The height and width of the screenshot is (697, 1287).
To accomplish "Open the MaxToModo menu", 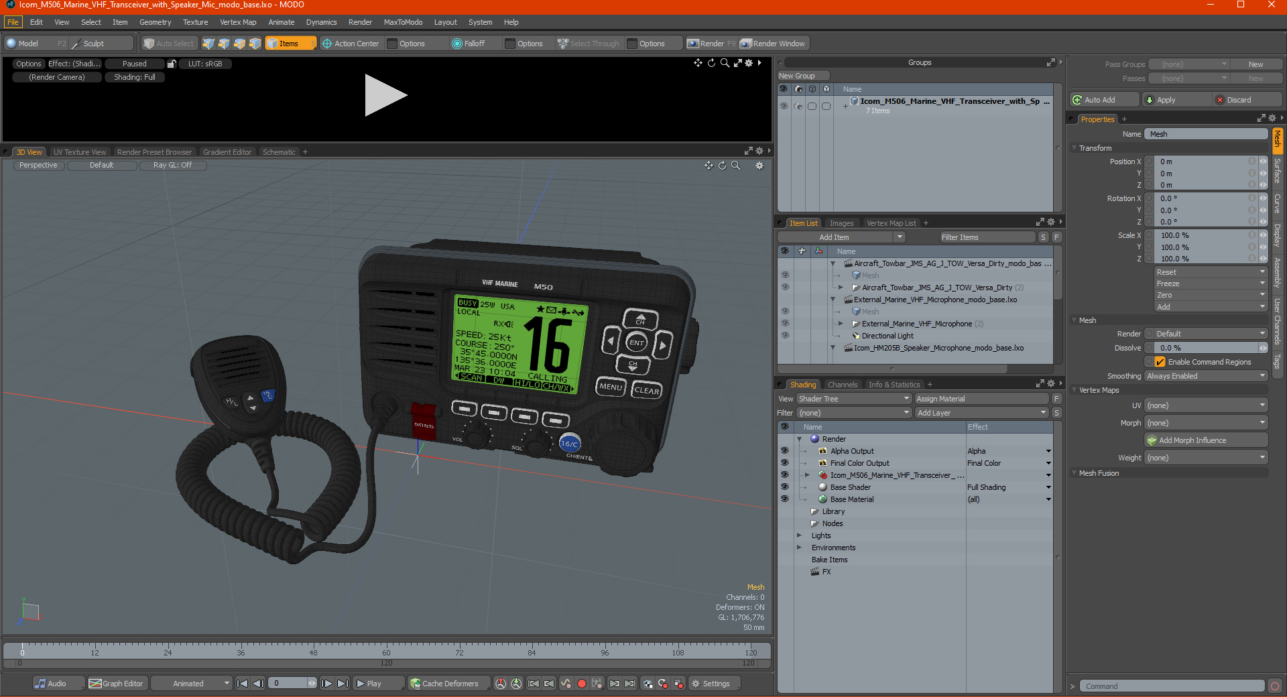I will (403, 22).
